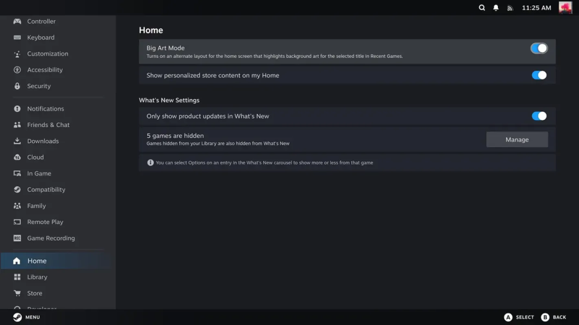The width and height of the screenshot is (579, 325).
Task: Click the network status icon in top bar
Action: point(510,8)
